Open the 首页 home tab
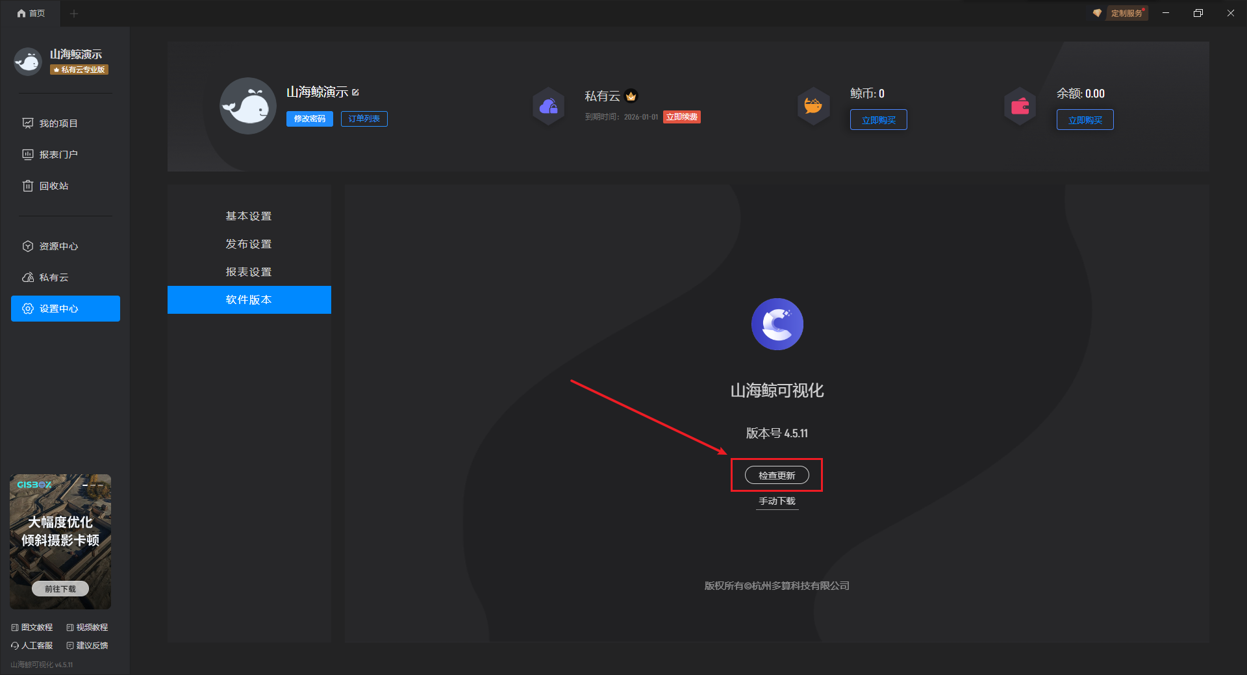This screenshot has width=1247, height=675. click(31, 13)
